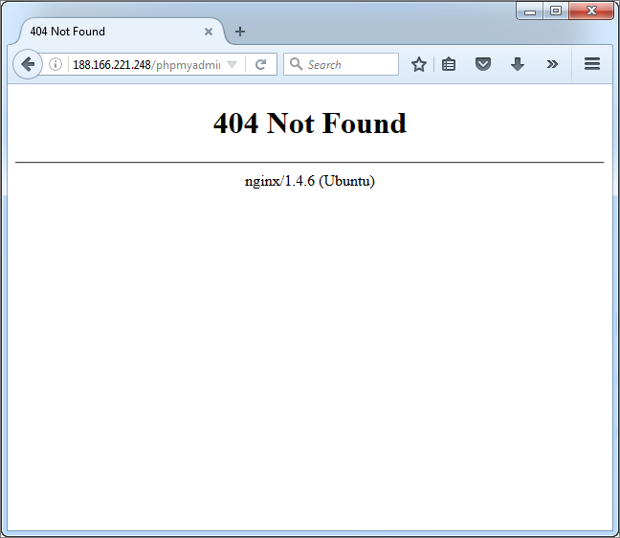The image size is (620, 538).
Task: Save the page to Pocket
Action: click(483, 64)
